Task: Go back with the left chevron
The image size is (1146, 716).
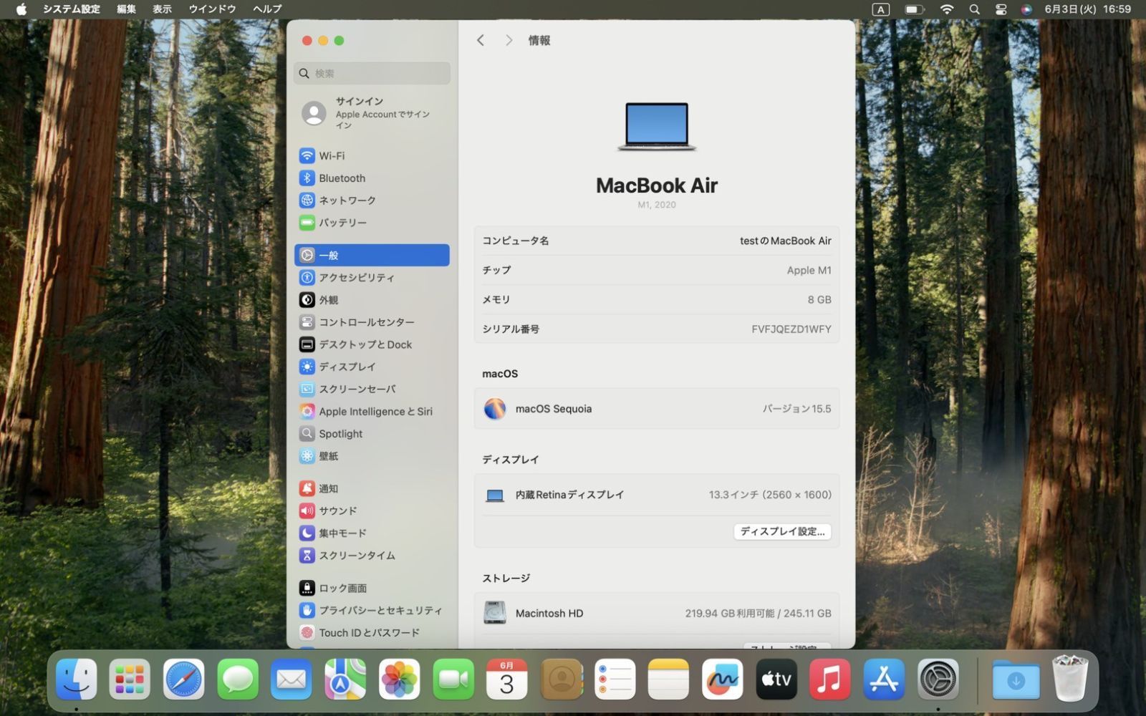Action: (481, 40)
